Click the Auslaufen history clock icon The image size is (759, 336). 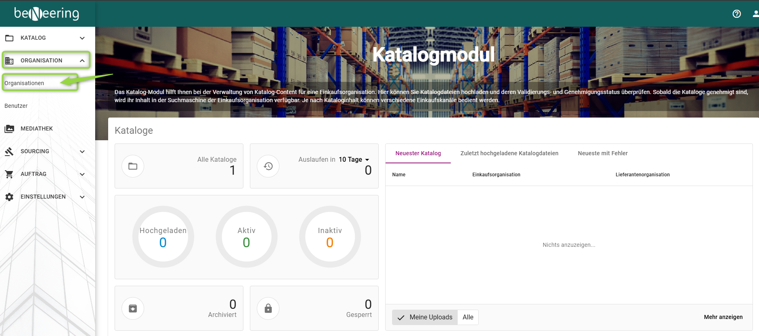point(268,166)
